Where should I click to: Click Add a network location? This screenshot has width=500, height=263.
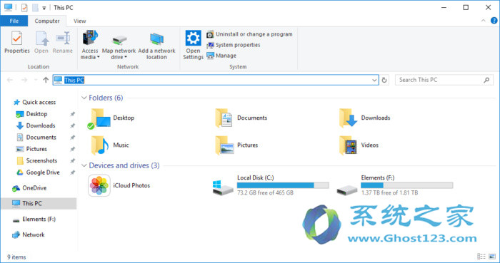[x=156, y=45]
